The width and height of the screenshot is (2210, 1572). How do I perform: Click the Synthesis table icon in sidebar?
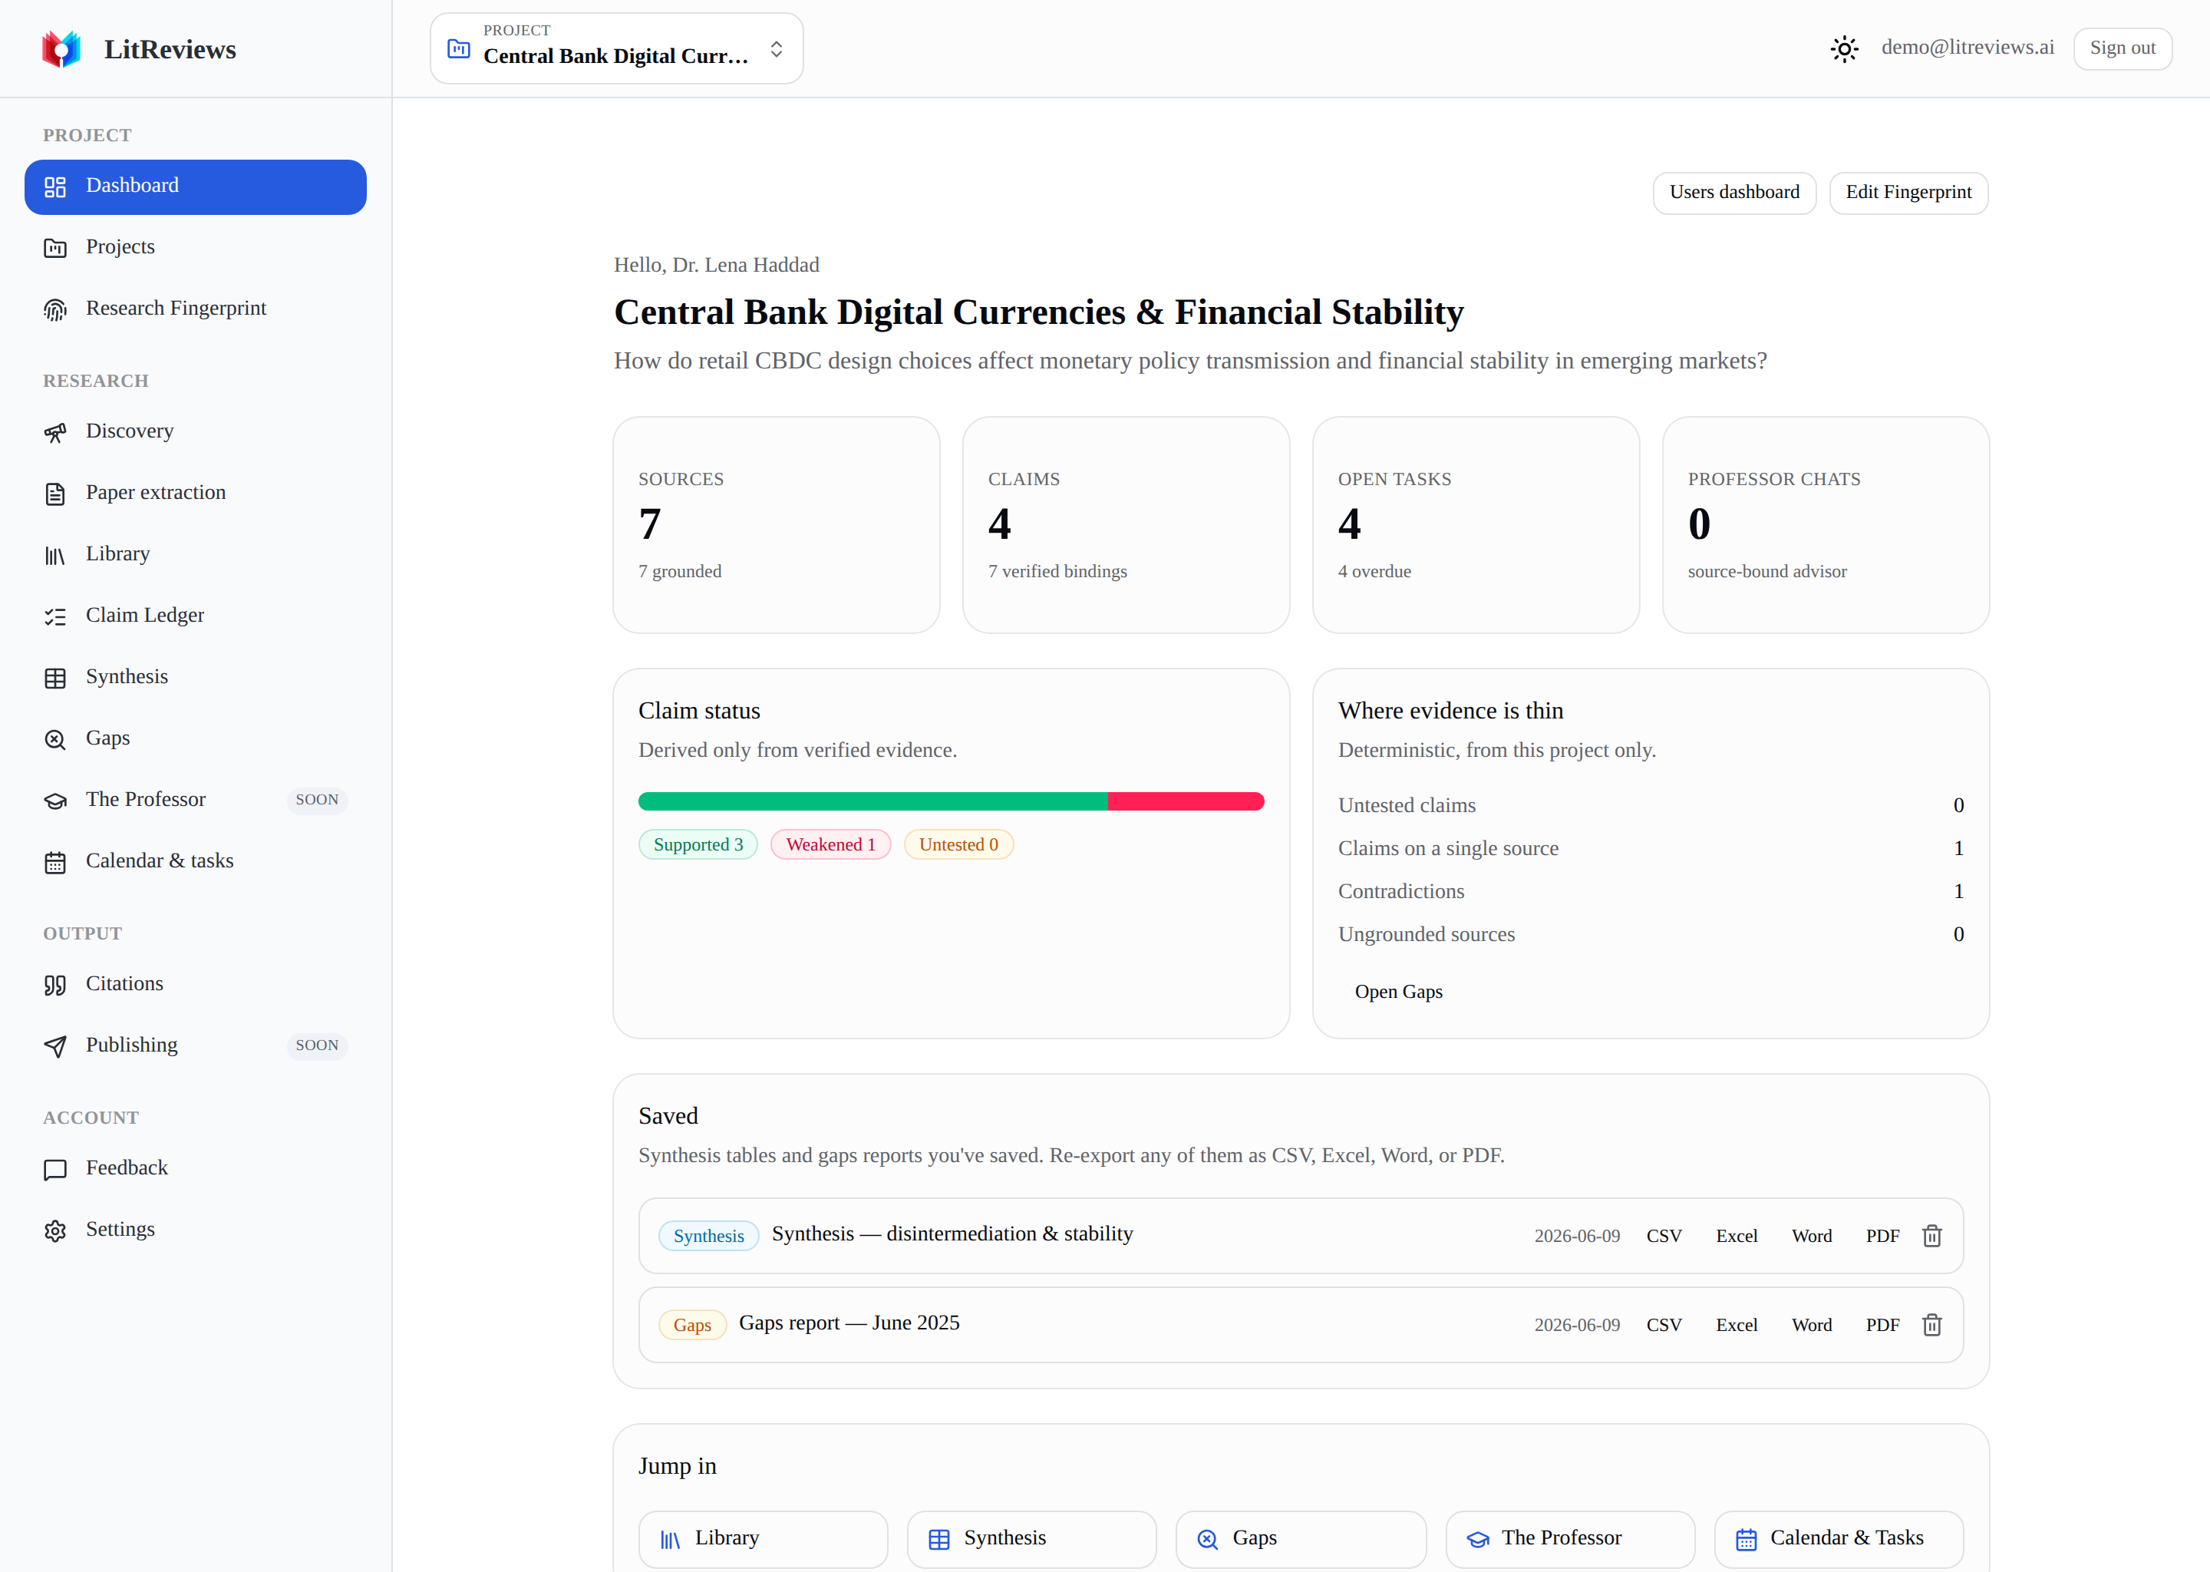[x=55, y=679]
